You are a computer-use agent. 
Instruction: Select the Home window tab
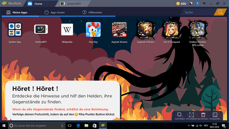point(40,4)
